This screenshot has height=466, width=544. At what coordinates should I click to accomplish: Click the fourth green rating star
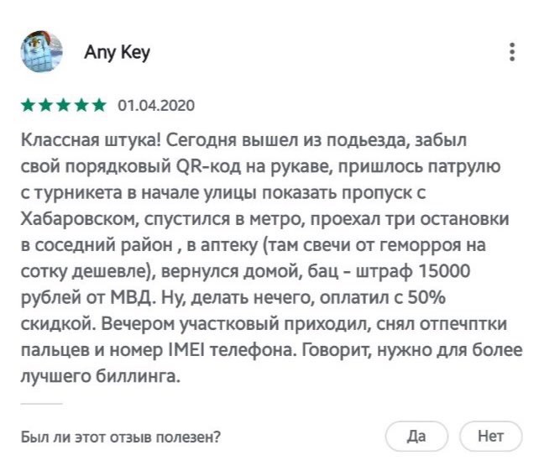(81, 106)
